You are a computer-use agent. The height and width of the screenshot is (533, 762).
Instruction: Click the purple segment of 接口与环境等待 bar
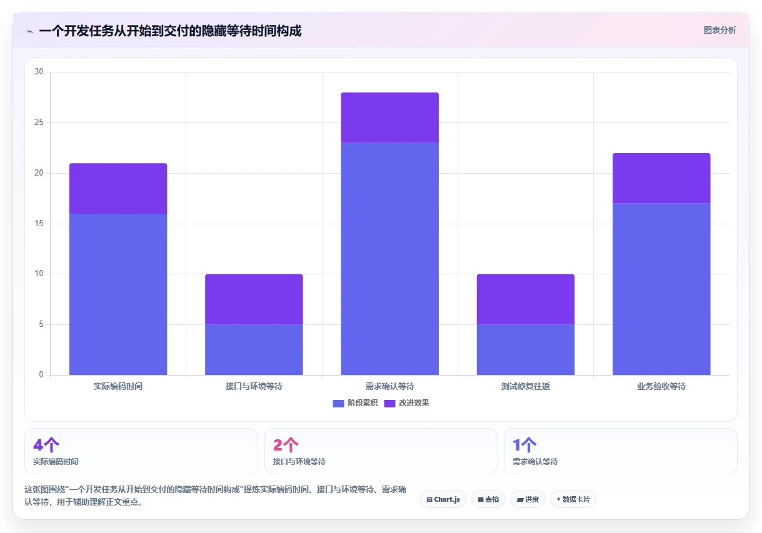254,299
